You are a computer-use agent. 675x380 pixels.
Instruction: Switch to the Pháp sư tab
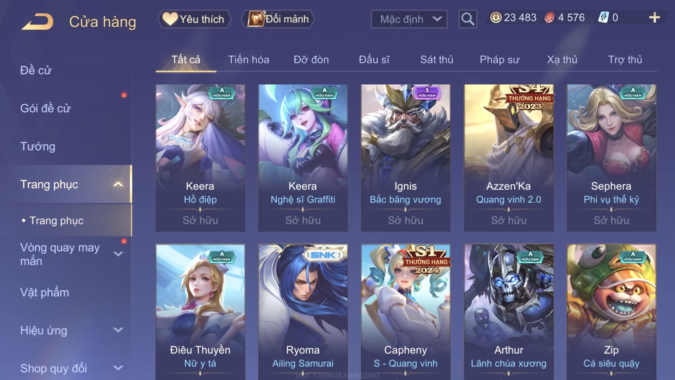(500, 59)
